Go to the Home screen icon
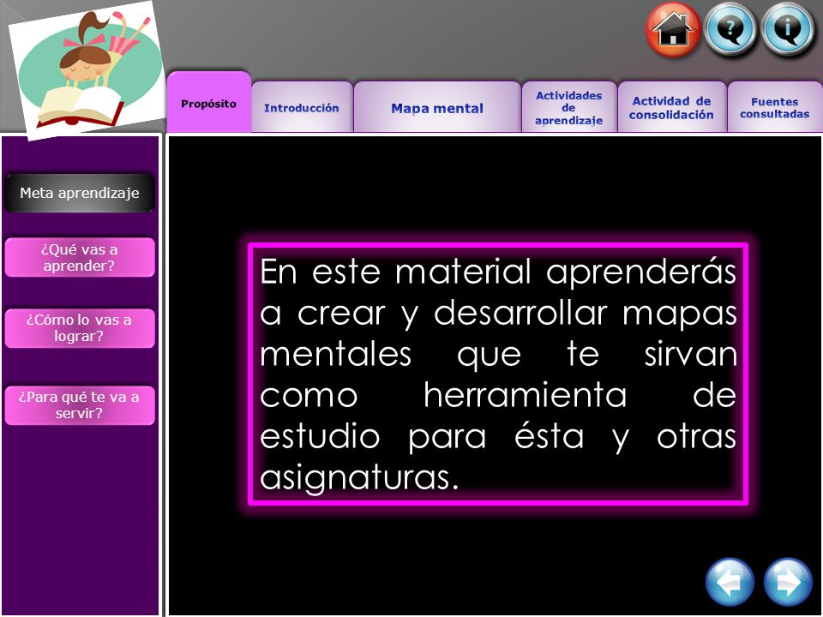Image resolution: width=823 pixels, height=617 pixels. [x=674, y=30]
